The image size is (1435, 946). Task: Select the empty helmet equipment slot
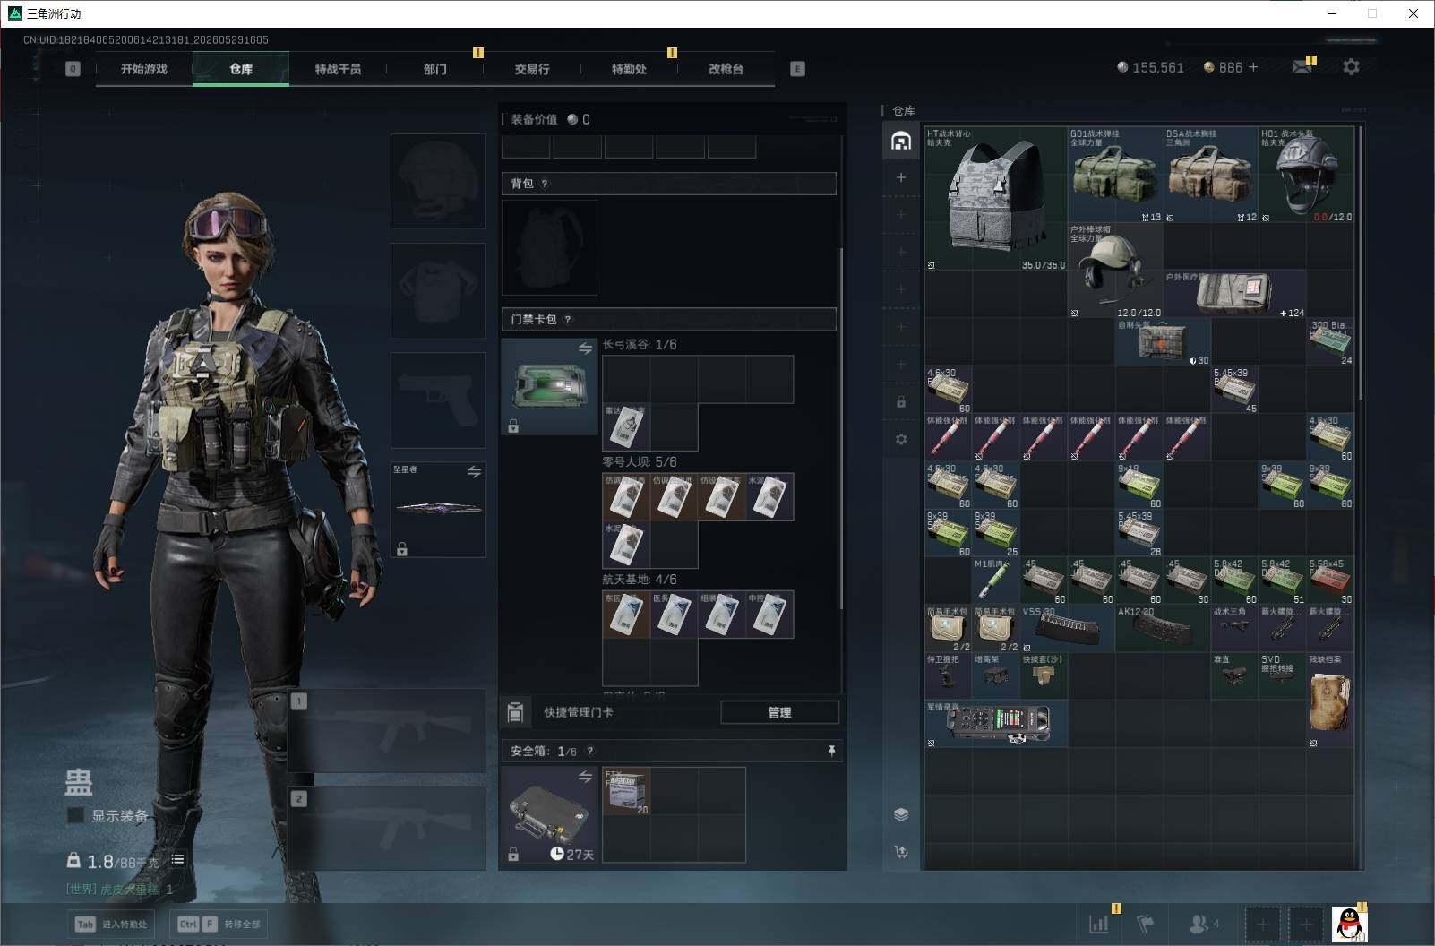438,181
